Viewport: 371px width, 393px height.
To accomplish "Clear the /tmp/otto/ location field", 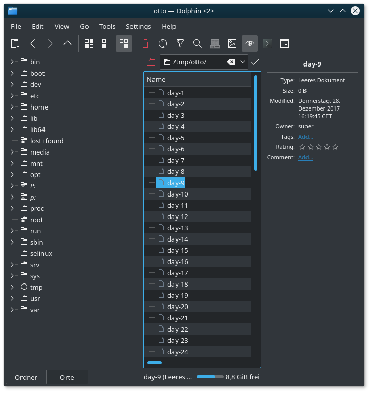I will click(231, 62).
